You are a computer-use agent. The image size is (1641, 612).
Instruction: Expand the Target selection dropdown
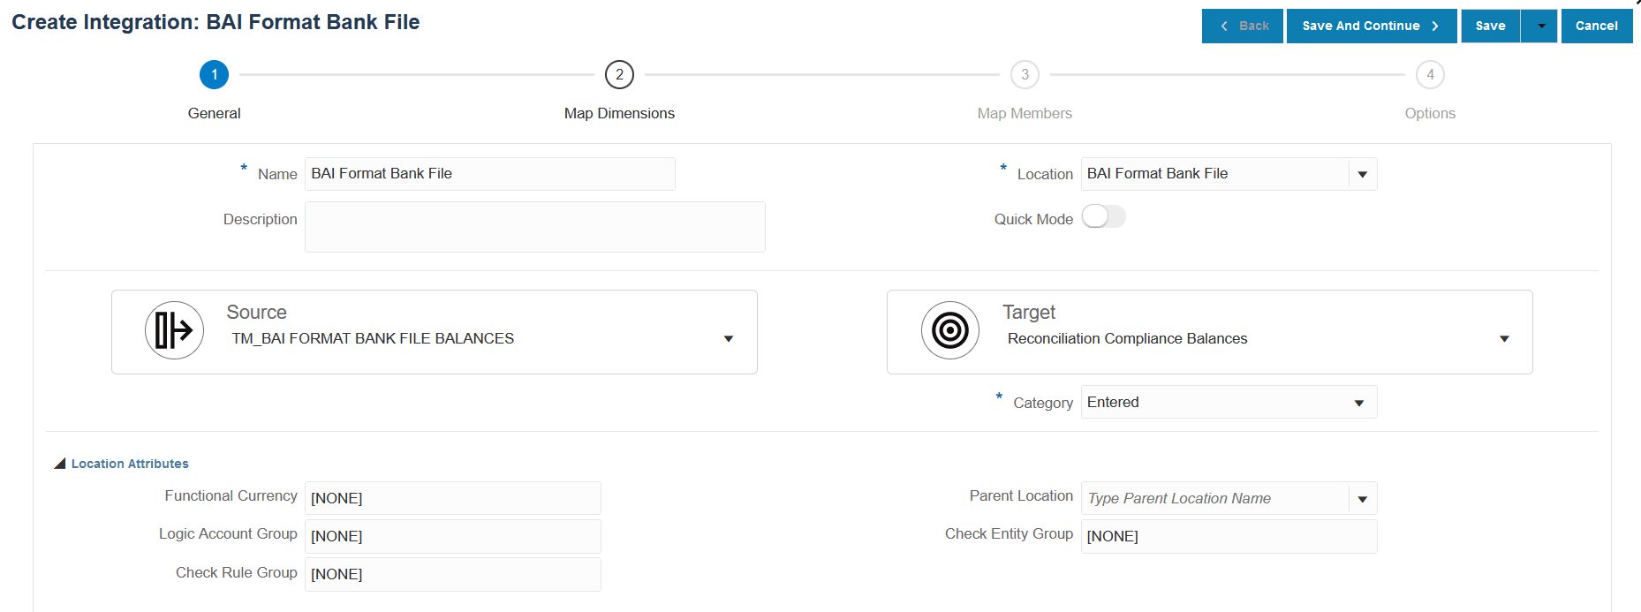1504,339
